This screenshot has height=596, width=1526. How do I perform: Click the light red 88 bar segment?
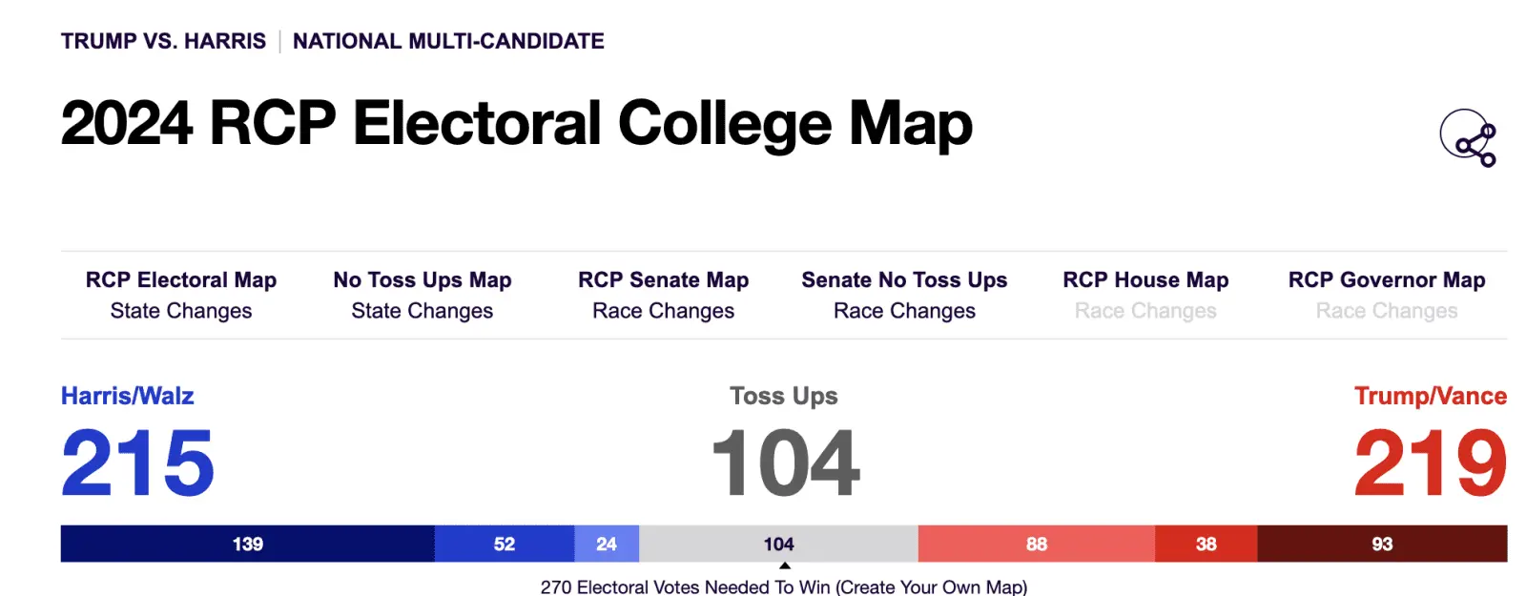[1036, 544]
